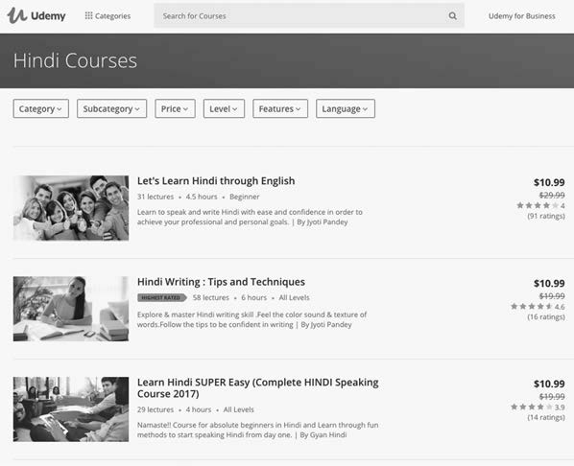Open Hindi Writing : Tips and Techniques course

pos(221,282)
